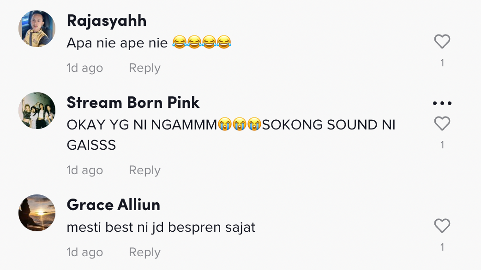Reply to Rajasyahh's comment
The image size is (481, 270).
144,68
